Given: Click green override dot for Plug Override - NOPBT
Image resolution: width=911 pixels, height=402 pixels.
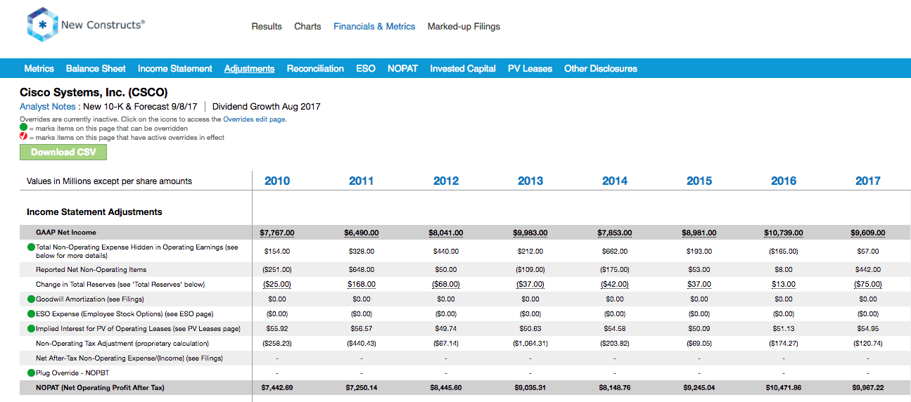Looking at the screenshot, I should coord(31,373).
